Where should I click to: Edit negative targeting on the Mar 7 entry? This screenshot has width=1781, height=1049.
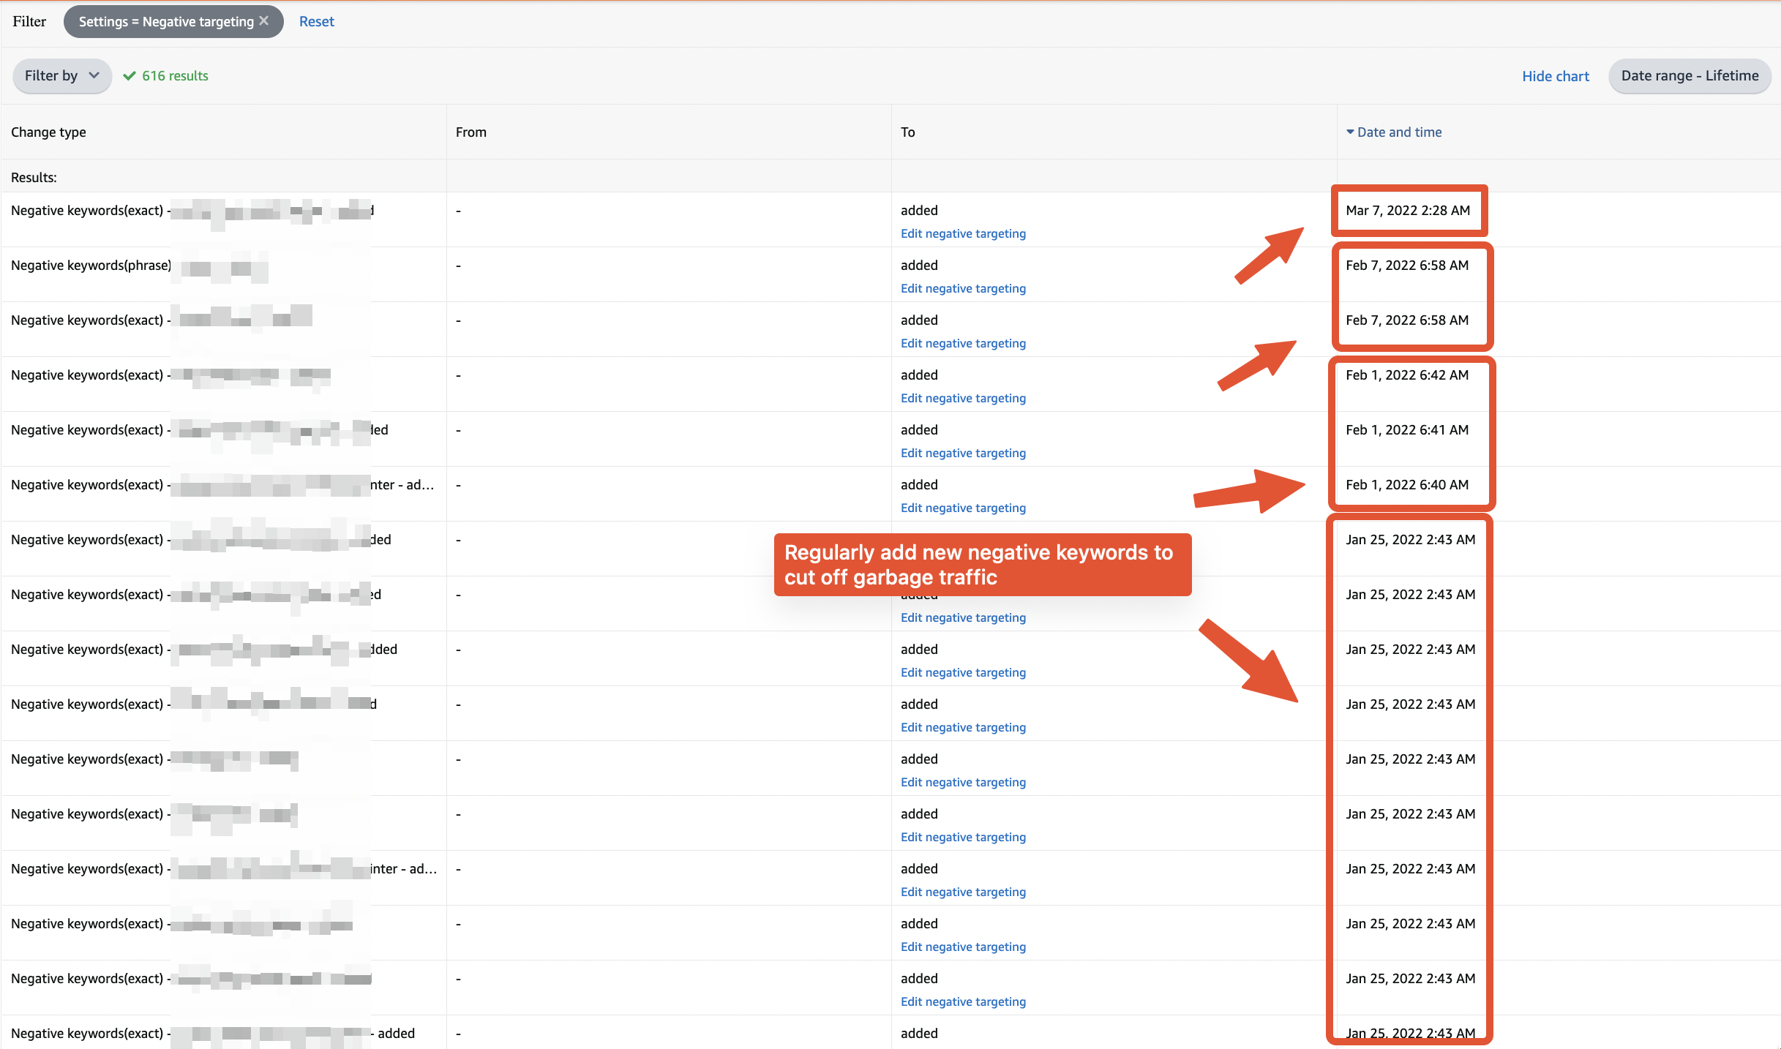963,233
